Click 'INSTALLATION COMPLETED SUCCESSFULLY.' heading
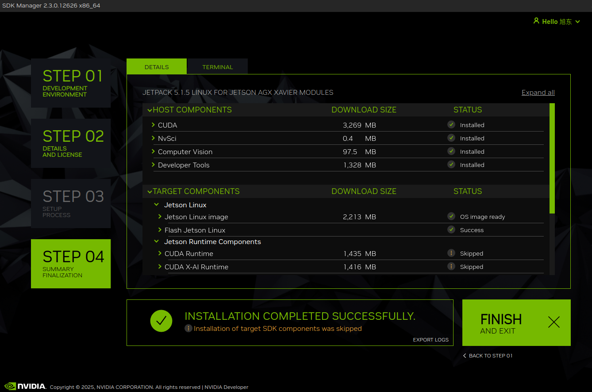 pos(300,316)
